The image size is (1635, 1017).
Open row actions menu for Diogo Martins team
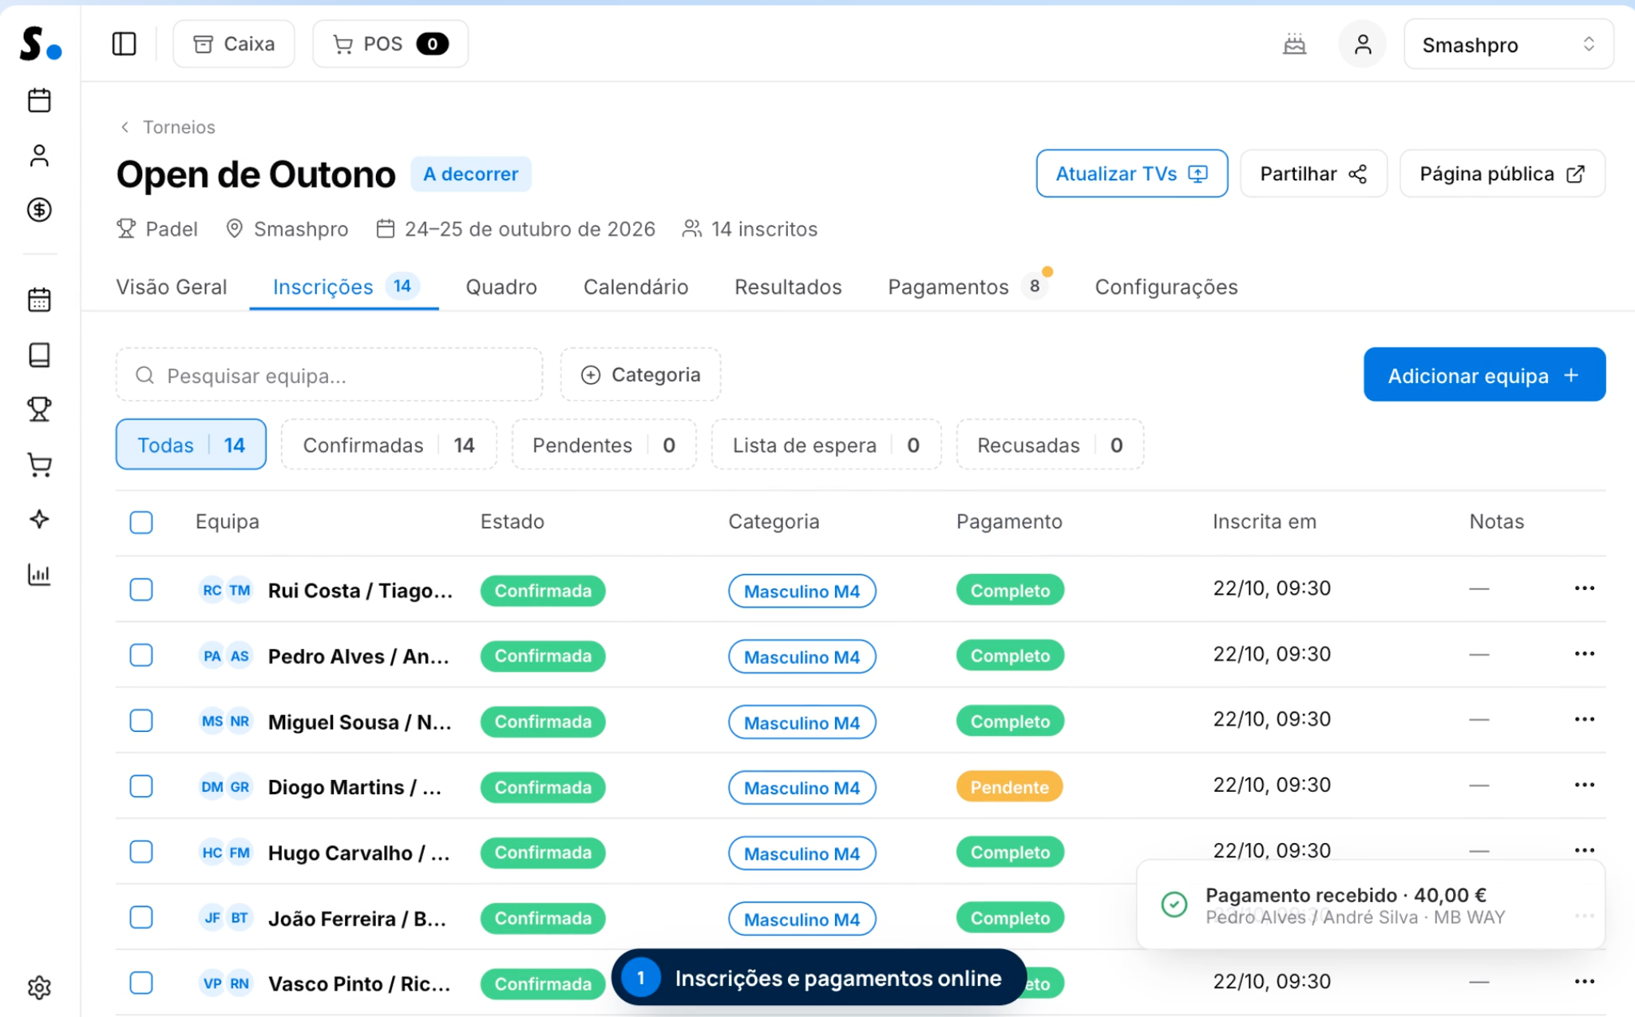[x=1584, y=785]
